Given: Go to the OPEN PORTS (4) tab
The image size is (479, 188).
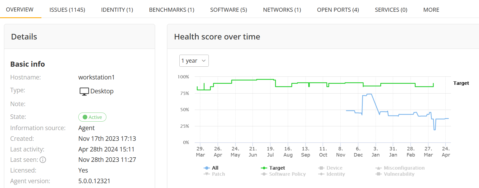Looking at the screenshot, I should click(338, 10).
